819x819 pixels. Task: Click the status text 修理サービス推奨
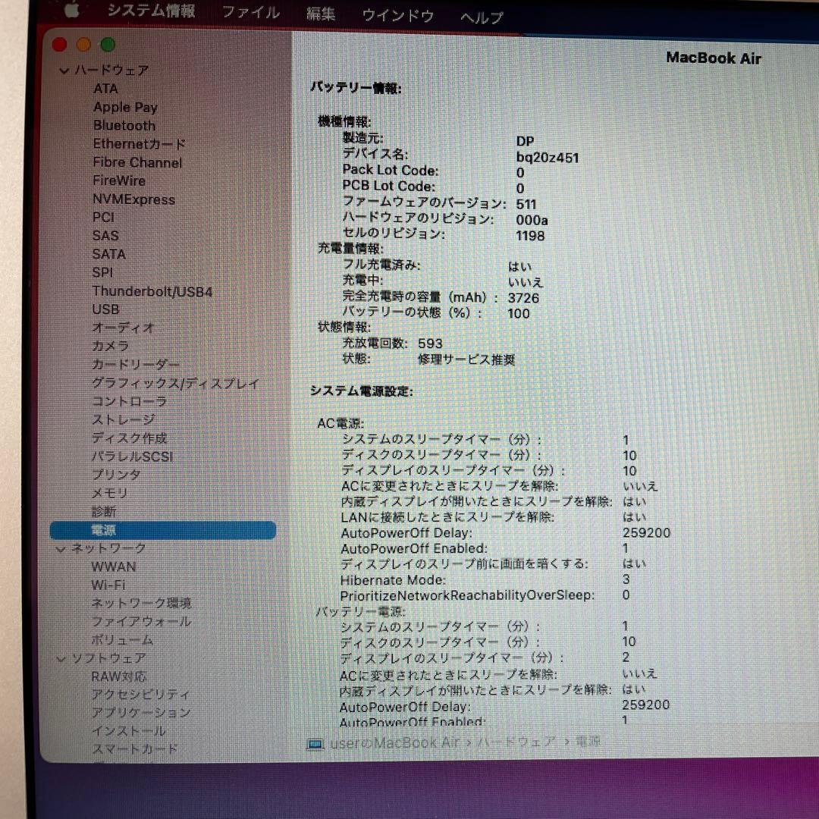(x=466, y=360)
